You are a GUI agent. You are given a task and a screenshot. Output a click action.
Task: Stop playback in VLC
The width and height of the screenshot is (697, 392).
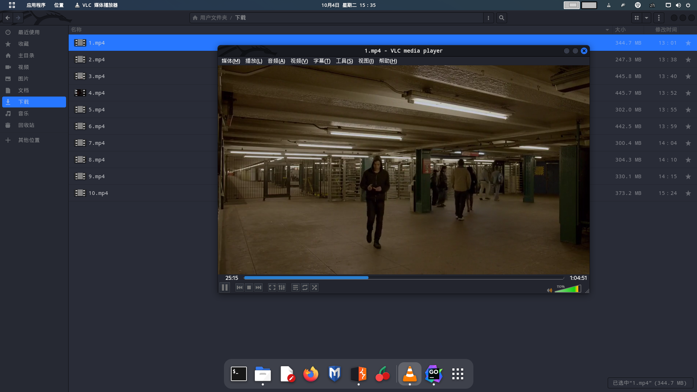coord(249,287)
